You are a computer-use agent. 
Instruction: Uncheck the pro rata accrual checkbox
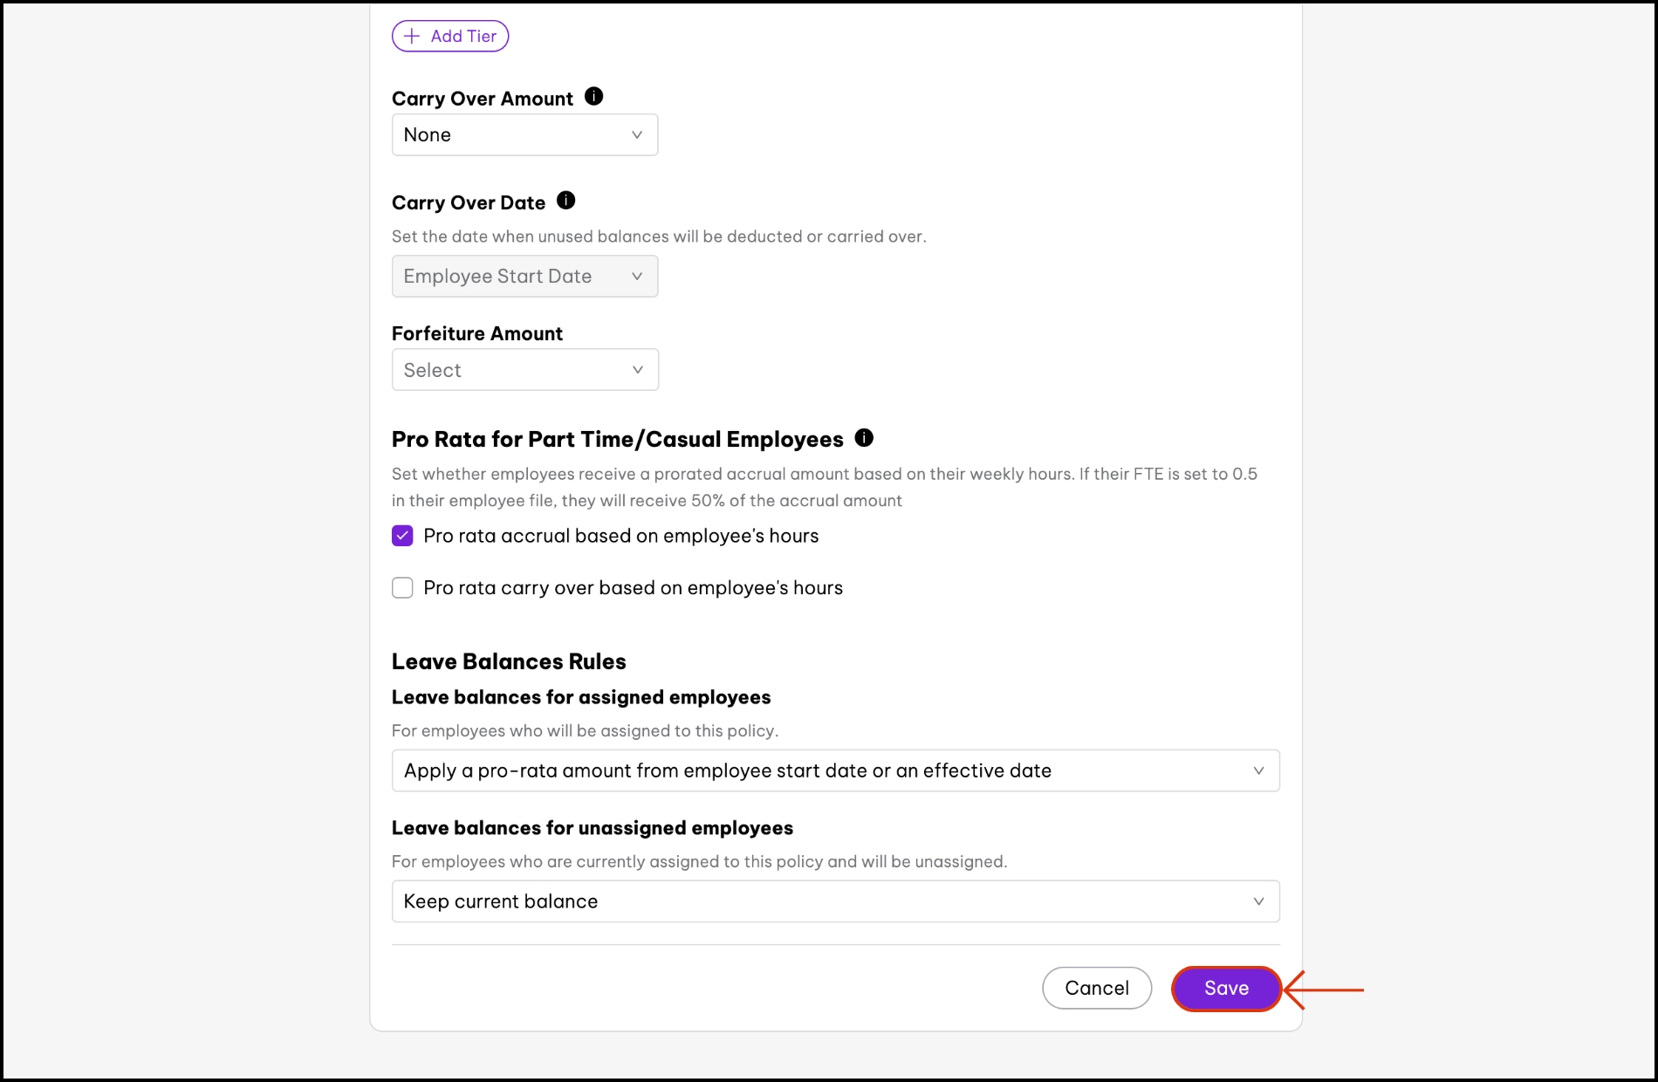pos(402,536)
